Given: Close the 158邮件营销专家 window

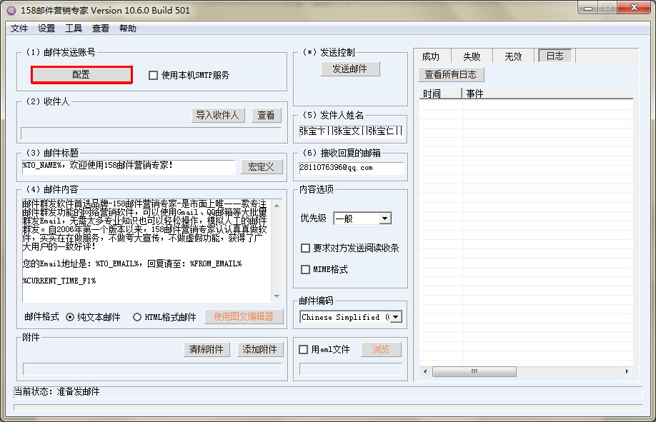Looking at the screenshot, I should pos(635,8).
